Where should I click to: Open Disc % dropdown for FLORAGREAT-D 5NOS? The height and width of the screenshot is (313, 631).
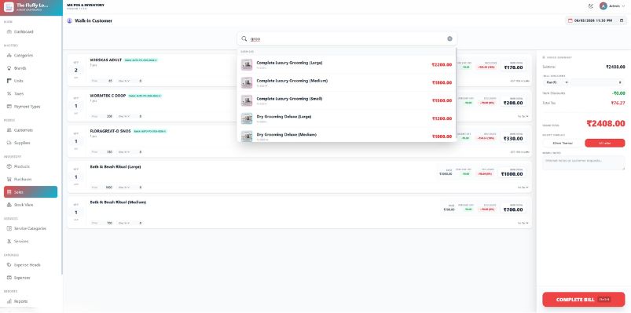pos(124,152)
